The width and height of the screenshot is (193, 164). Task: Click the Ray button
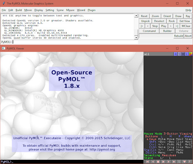(x=188, y=16)
